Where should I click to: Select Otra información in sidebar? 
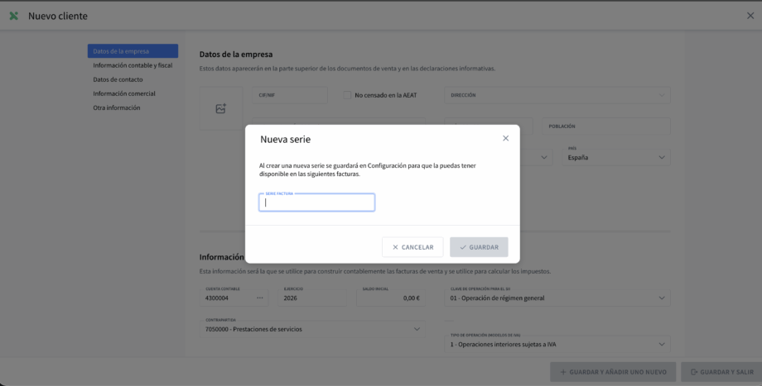coord(117,107)
